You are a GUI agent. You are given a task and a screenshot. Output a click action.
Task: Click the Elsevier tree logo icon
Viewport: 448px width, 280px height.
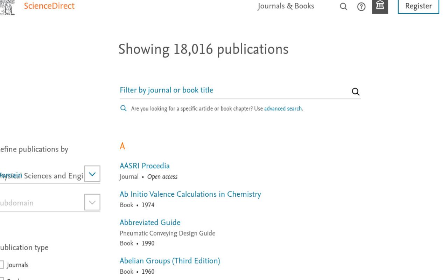tap(7, 6)
